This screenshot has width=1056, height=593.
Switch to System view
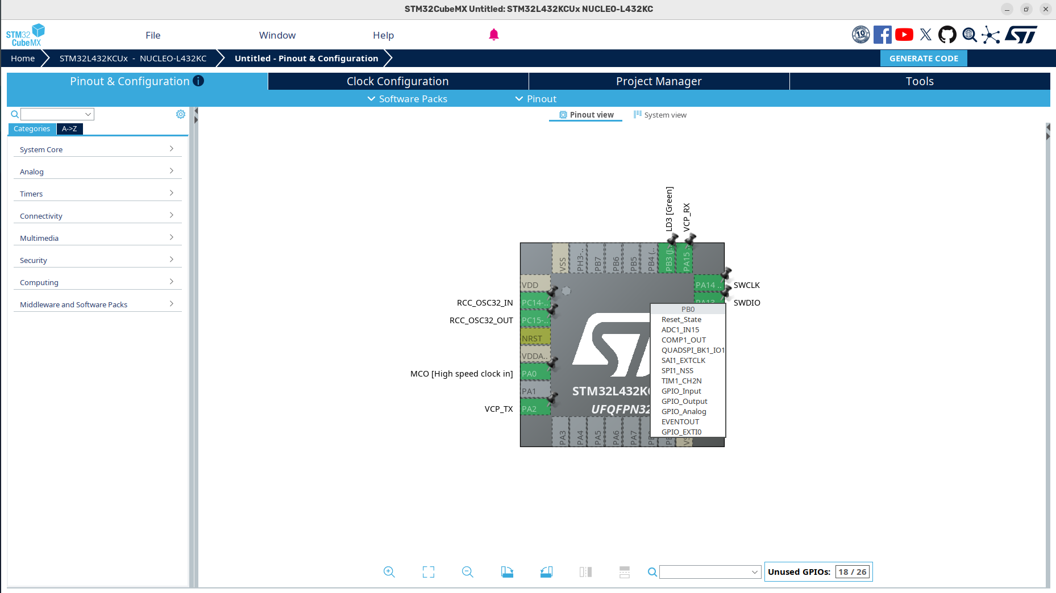pos(660,115)
